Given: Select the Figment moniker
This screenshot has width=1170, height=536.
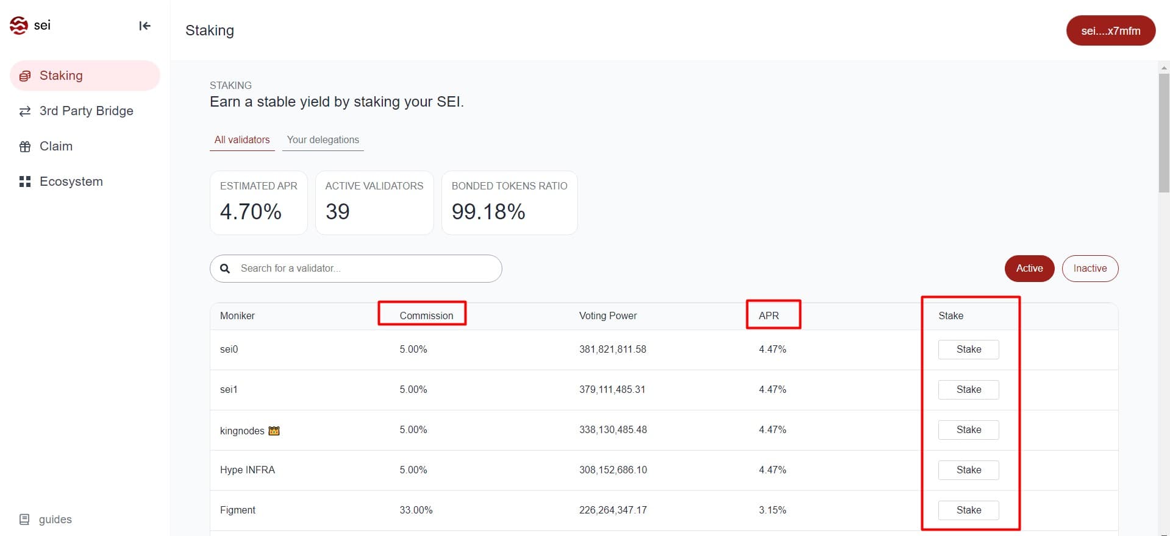Looking at the screenshot, I should coord(238,510).
